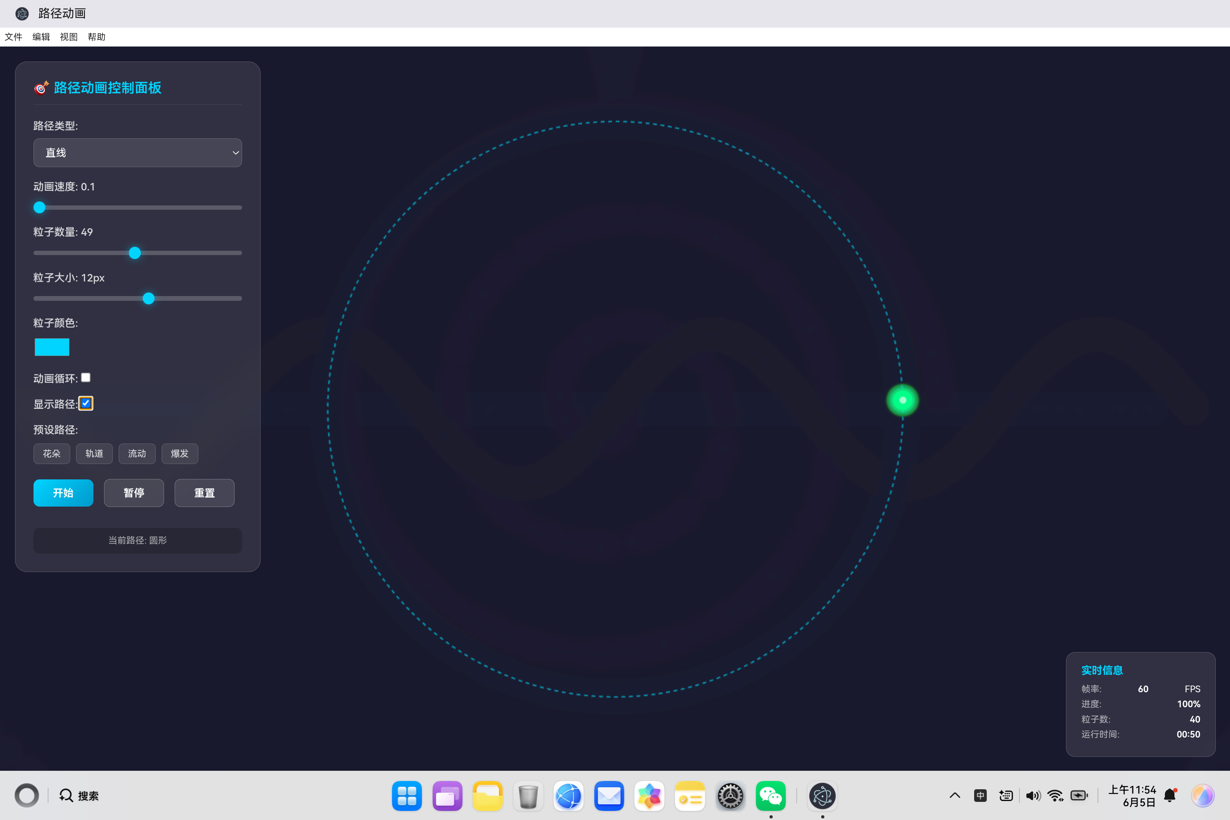Open the colorful Photos app in dock
Image resolution: width=1230 pixels, height=820 pixels.
[650, 796]
